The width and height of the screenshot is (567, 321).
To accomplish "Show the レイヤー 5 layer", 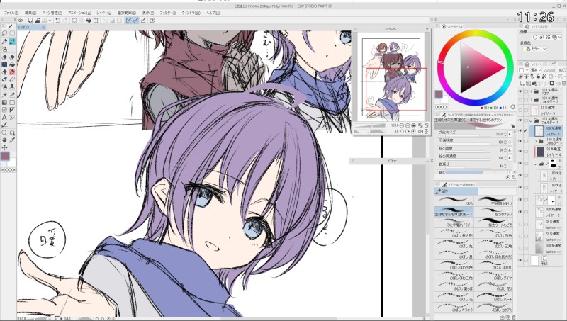I will (x=520, y=111).
